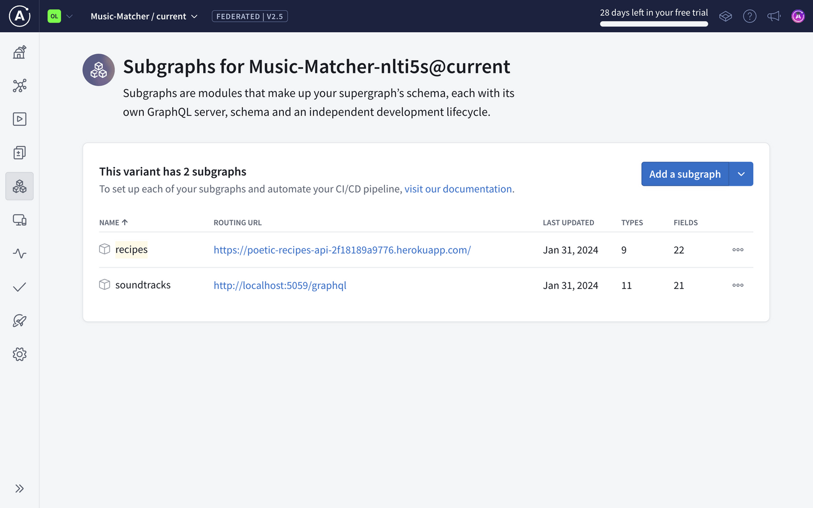The height and width of the screenshot is (508, 813).
Task: Open the Home dashboard from the sidebar
Action: point(19,51)
